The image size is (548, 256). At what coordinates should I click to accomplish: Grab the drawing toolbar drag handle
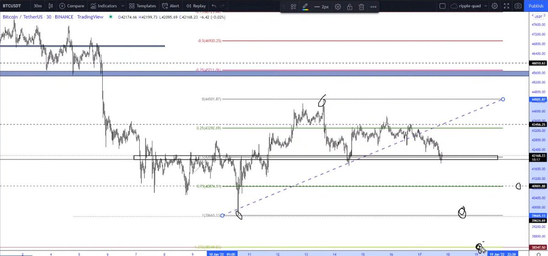pos(284,7)
